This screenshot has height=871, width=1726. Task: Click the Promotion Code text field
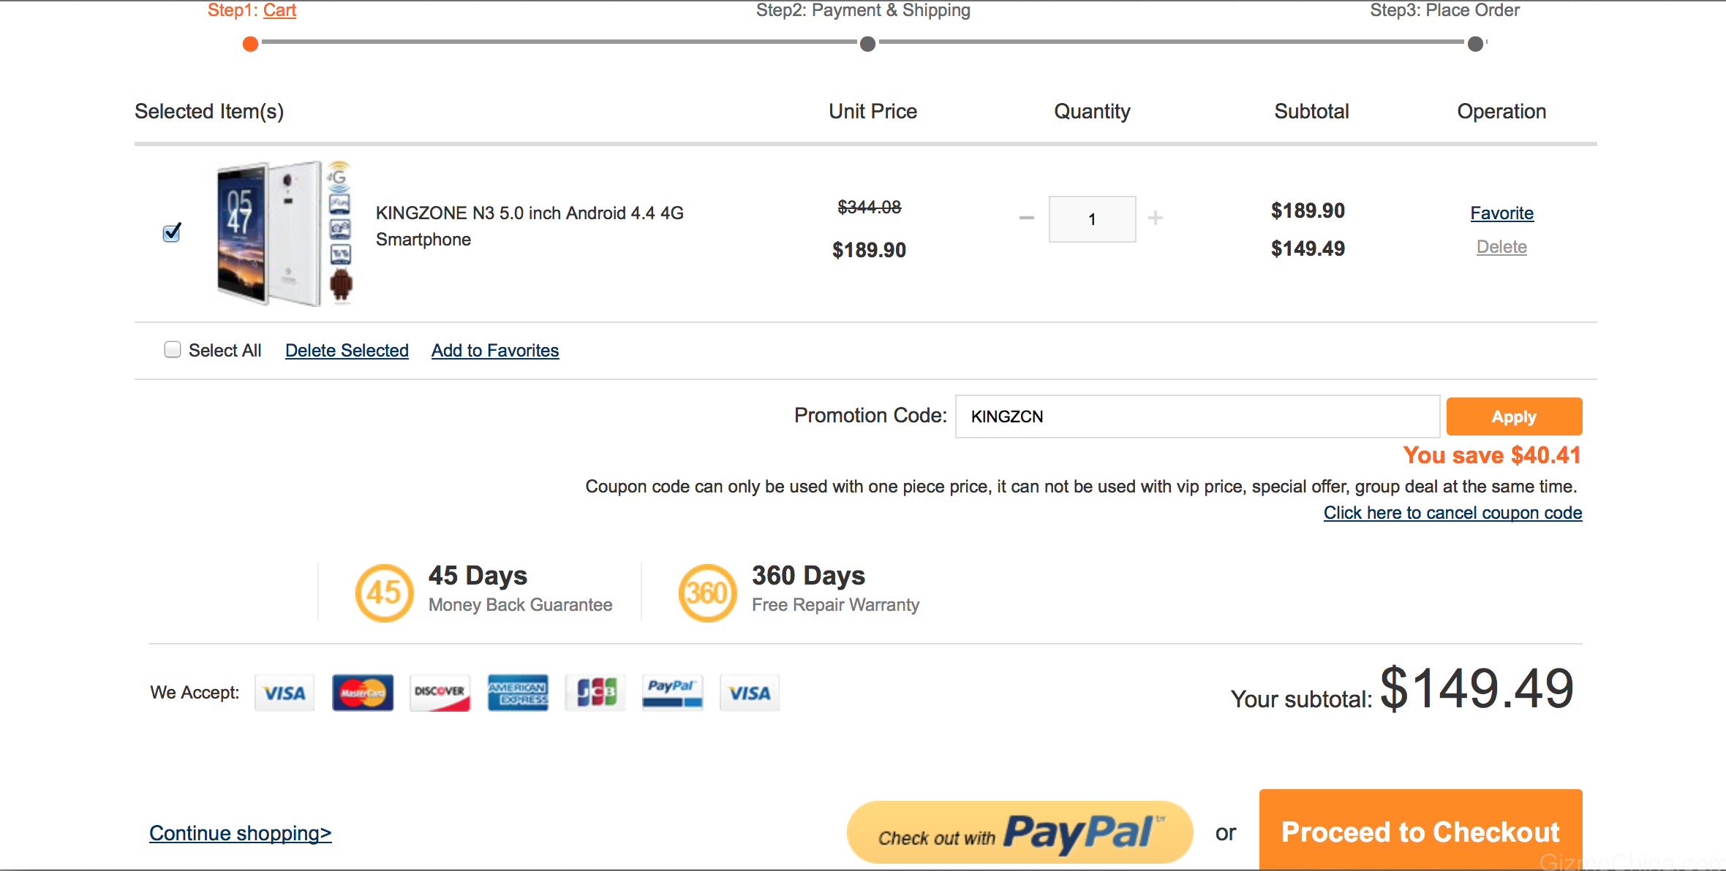pos(1197,417)
